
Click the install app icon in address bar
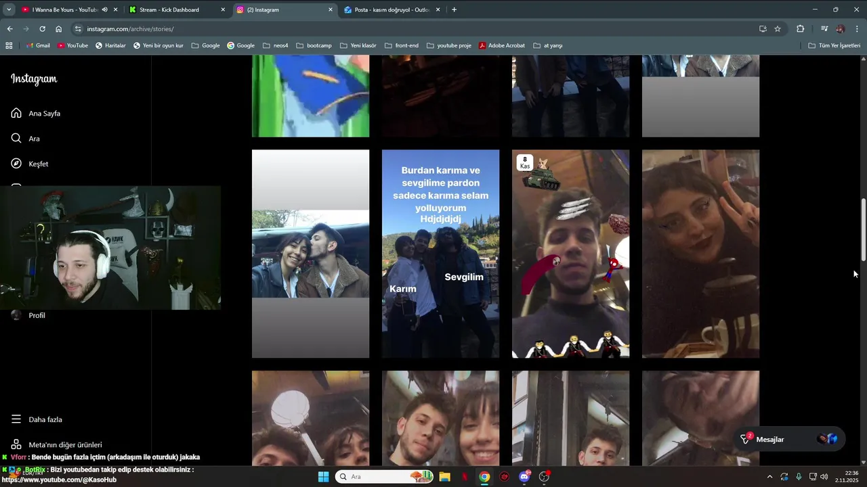click(x=763, y=29)
